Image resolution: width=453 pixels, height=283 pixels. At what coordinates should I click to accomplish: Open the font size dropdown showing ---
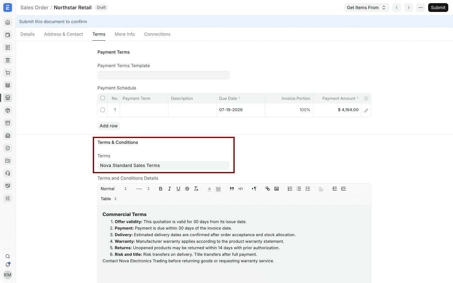tap(143, 189)
